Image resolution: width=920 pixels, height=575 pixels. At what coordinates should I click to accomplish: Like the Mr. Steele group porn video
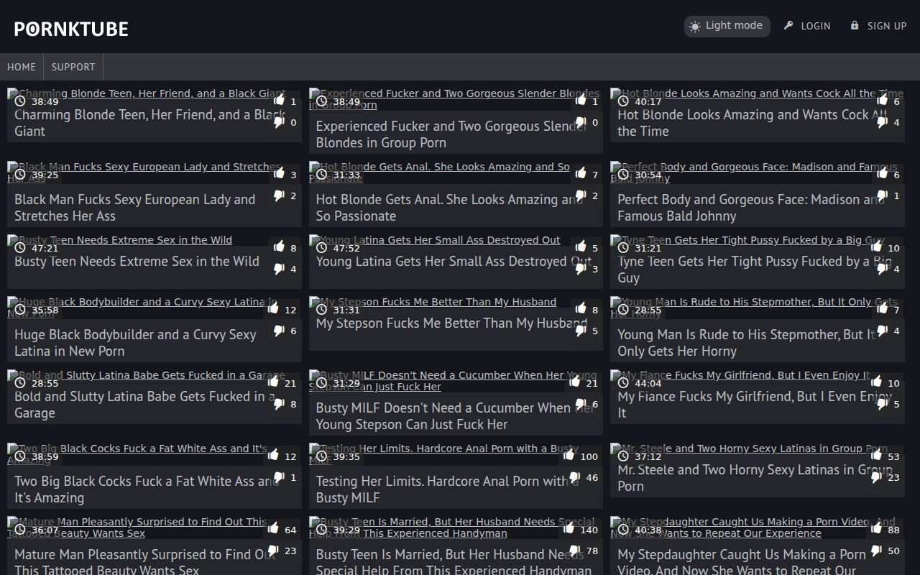(x=876, y=456)
